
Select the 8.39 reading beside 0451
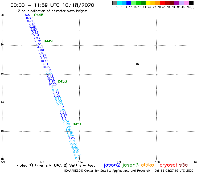pyautogui.click(x=67, y=124)
